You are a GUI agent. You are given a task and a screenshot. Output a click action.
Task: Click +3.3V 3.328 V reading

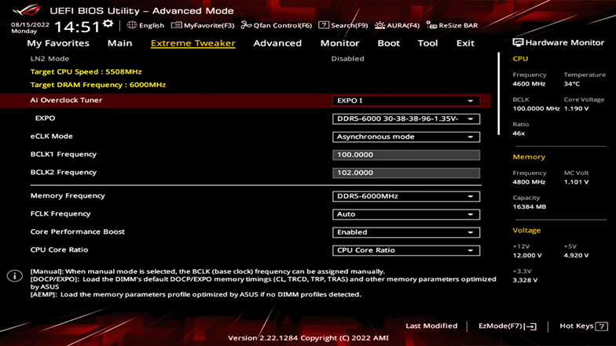(x=525, y=280)
